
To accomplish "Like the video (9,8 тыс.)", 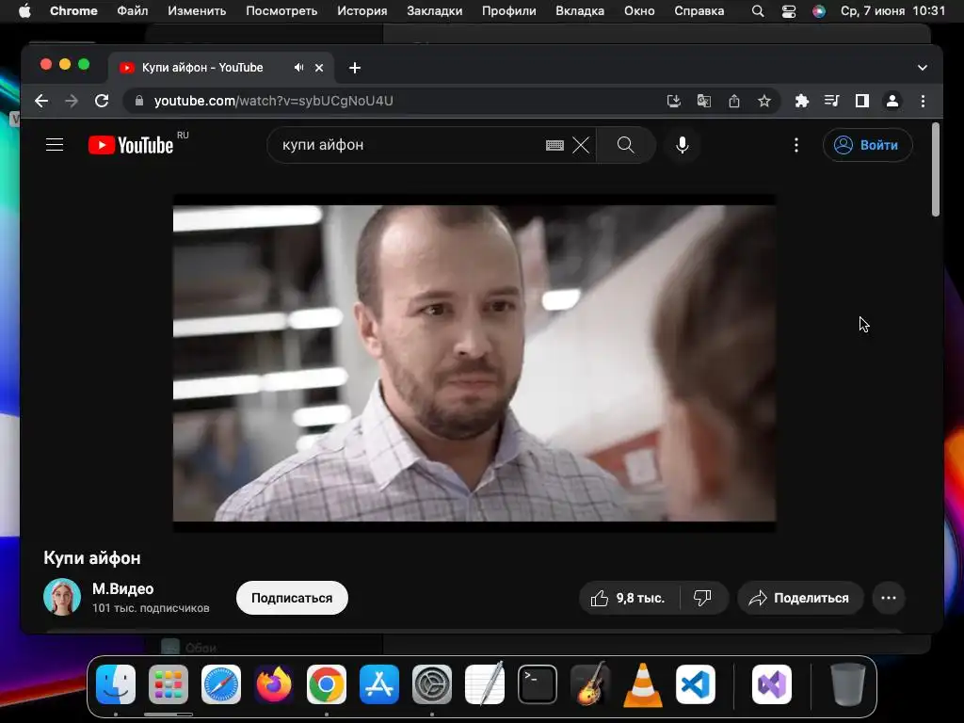I will [628, 598].
